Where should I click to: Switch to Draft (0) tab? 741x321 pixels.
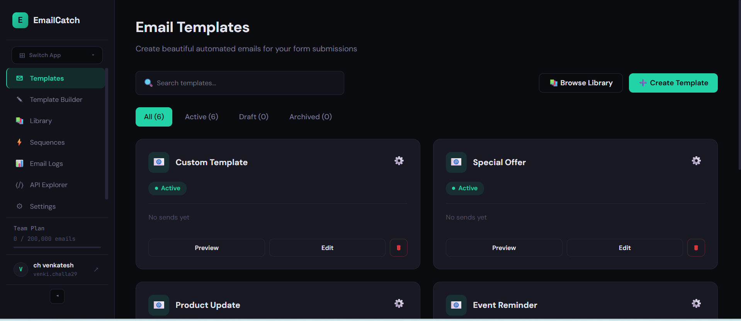253,117
